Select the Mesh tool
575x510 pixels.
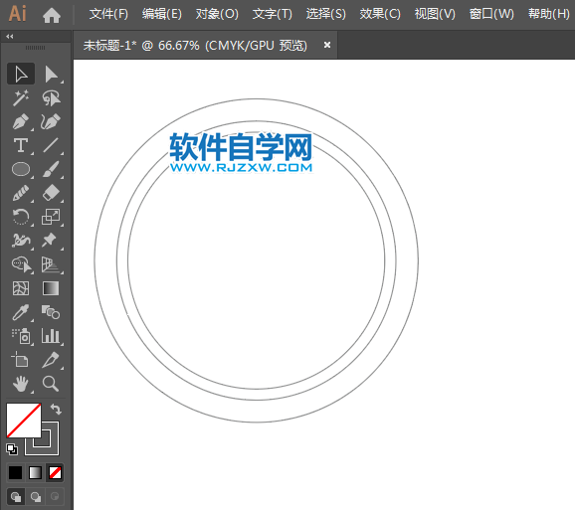coord(21,288)
